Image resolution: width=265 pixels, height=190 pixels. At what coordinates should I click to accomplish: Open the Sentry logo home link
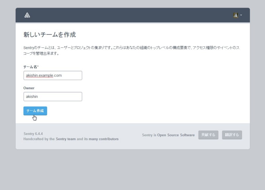pos(27,15)
